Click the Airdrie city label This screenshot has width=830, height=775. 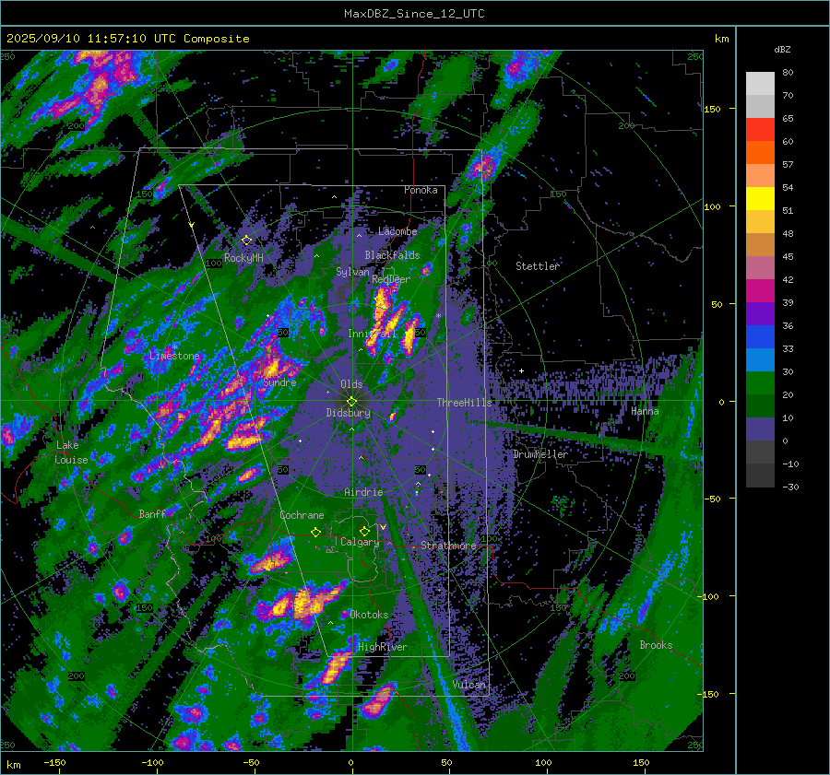363,492
